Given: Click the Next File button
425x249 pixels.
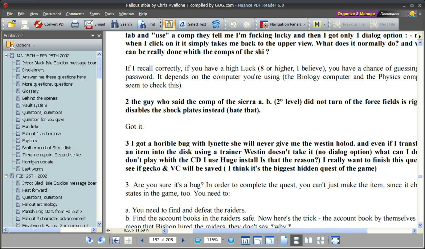Looking at the screenshot, I should point(383,24).
